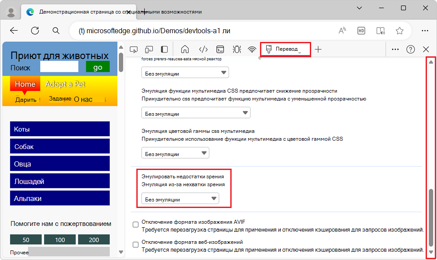This screenshot has width=437, height=260.
Task: Click DevTools scrollbar up arrow
Action: 431,62
